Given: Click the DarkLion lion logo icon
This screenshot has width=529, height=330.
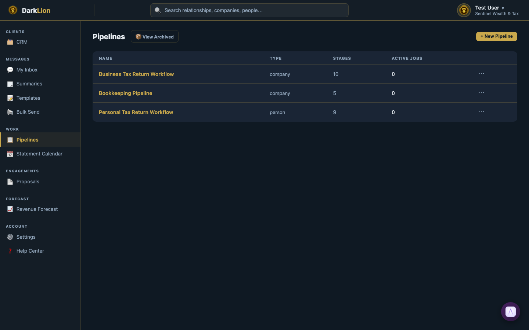Looking at the screenshot, I should 13,10.
